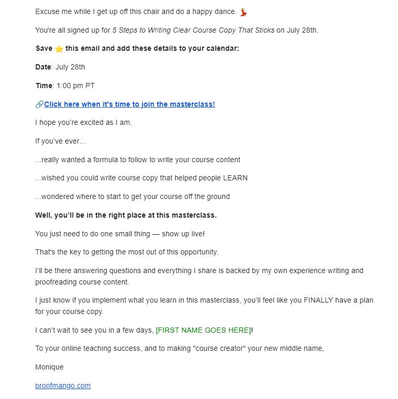Click the green [FIRST NAME GOES HERE] placeholder
Viewport: 398px width, 399px height.
tap(204, 330)
